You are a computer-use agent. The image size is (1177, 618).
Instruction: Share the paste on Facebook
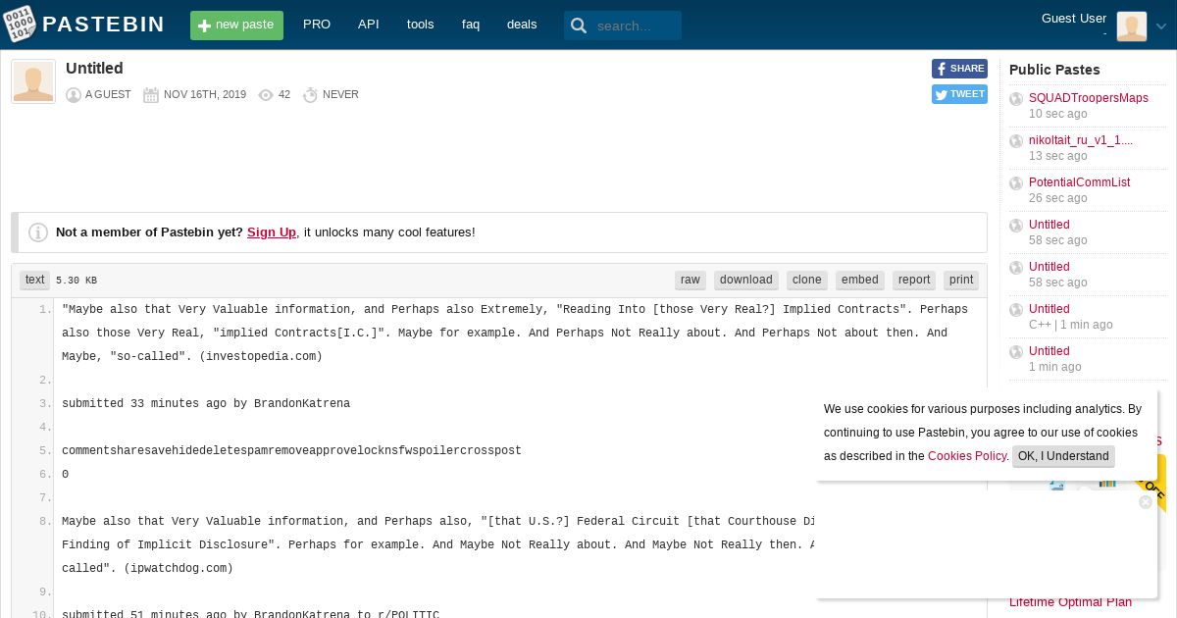[959, 69]
